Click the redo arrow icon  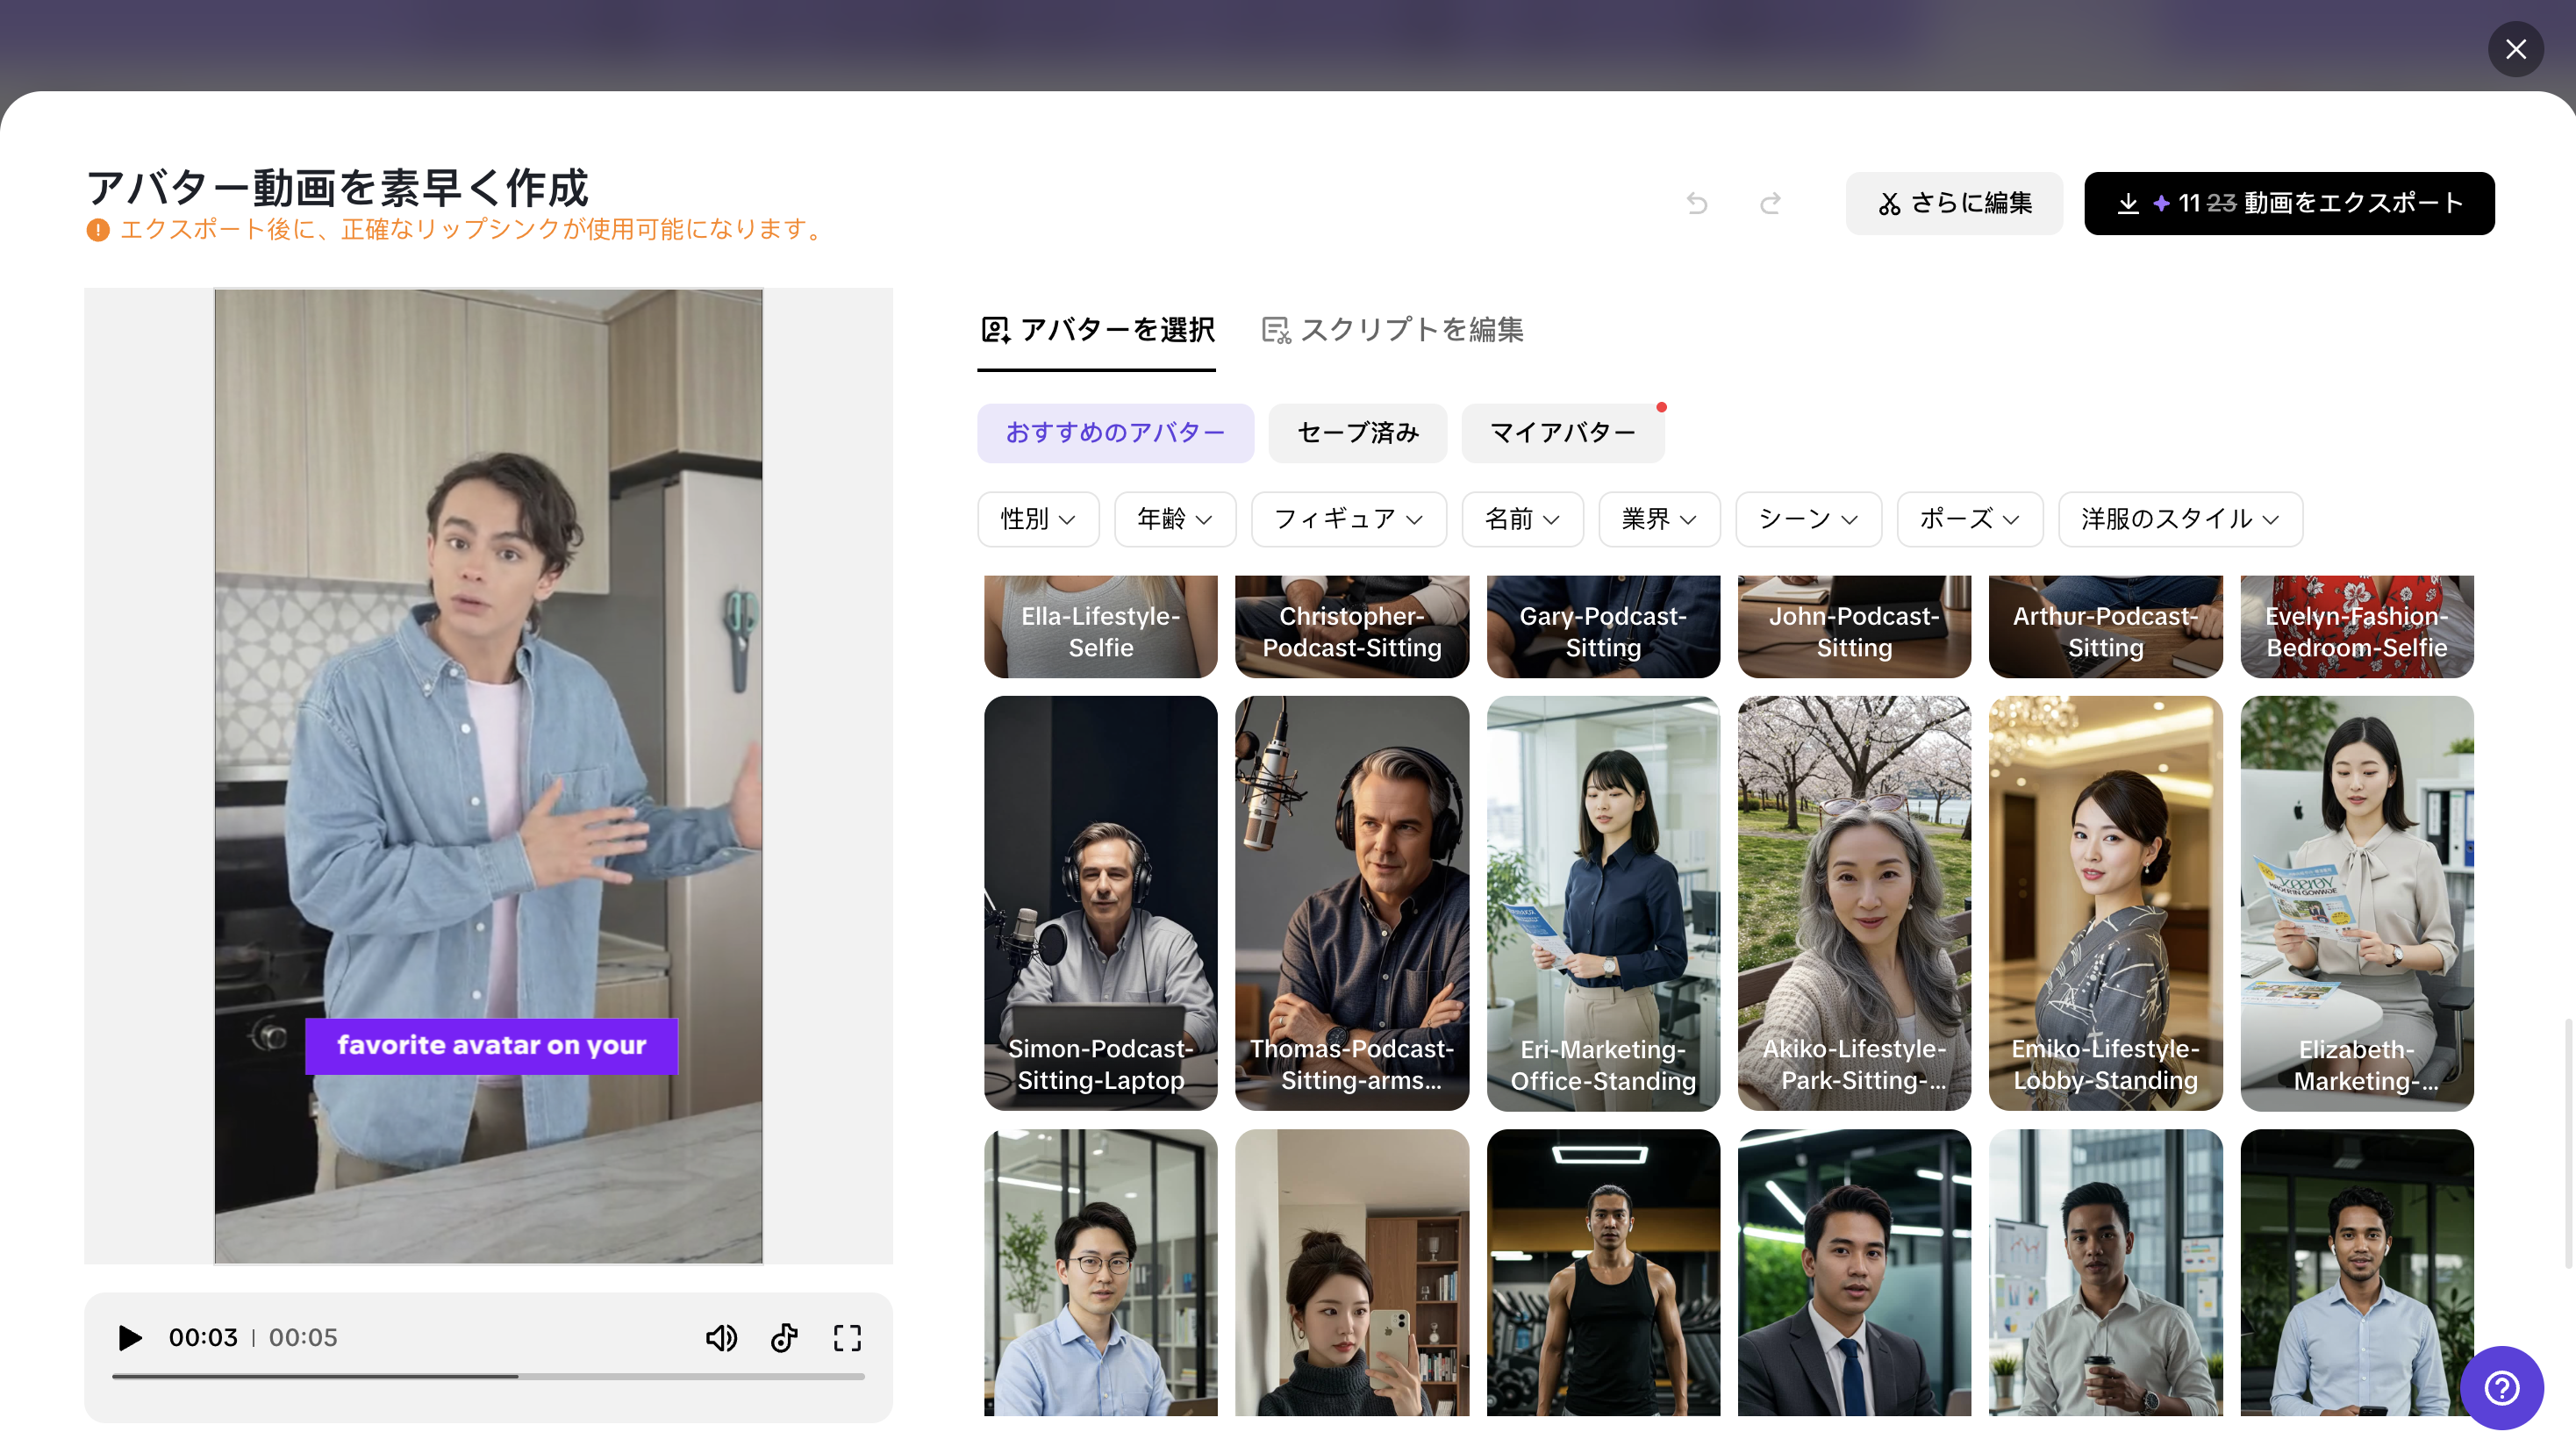[x=1770, y=203]
